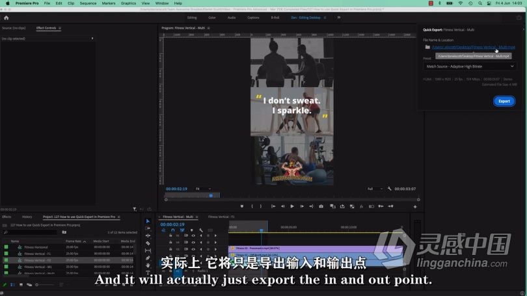The width and height of the screenshot is (527, 296).
Task: Expand the workspace overflow chevrons
Action: tap(339, 18)
